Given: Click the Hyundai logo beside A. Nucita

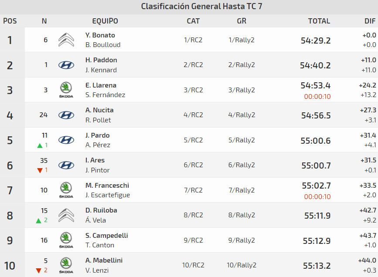Looking at the screenshot, I should tap(66, 115).
